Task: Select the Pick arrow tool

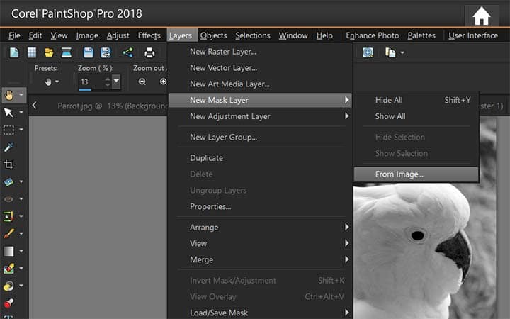Action: 8,113
